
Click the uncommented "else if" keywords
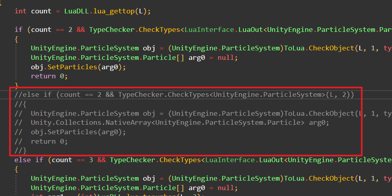point(29,160)
